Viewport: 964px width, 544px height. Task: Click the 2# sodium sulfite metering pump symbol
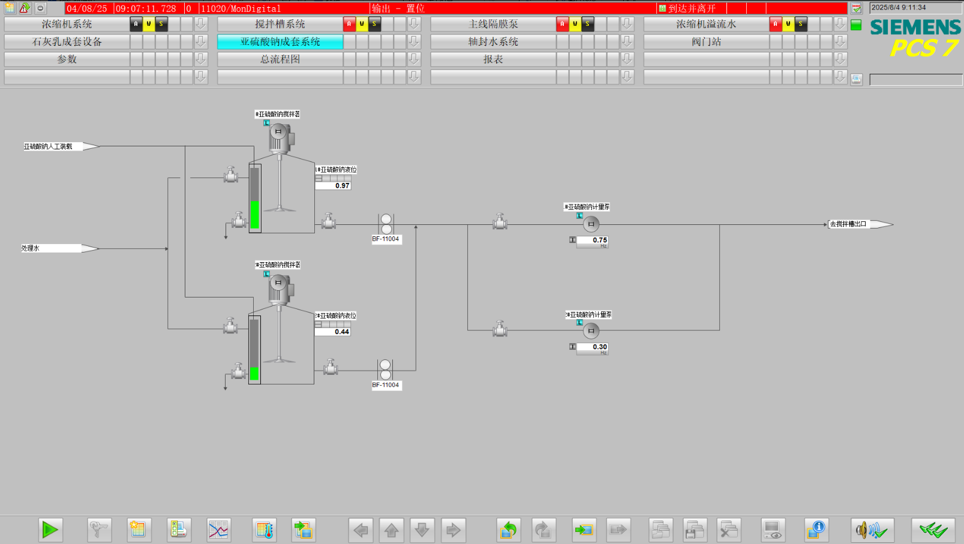(591, 330)
